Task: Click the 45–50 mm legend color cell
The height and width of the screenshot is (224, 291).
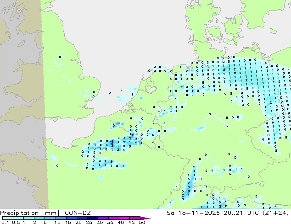Action: (135, 218)
